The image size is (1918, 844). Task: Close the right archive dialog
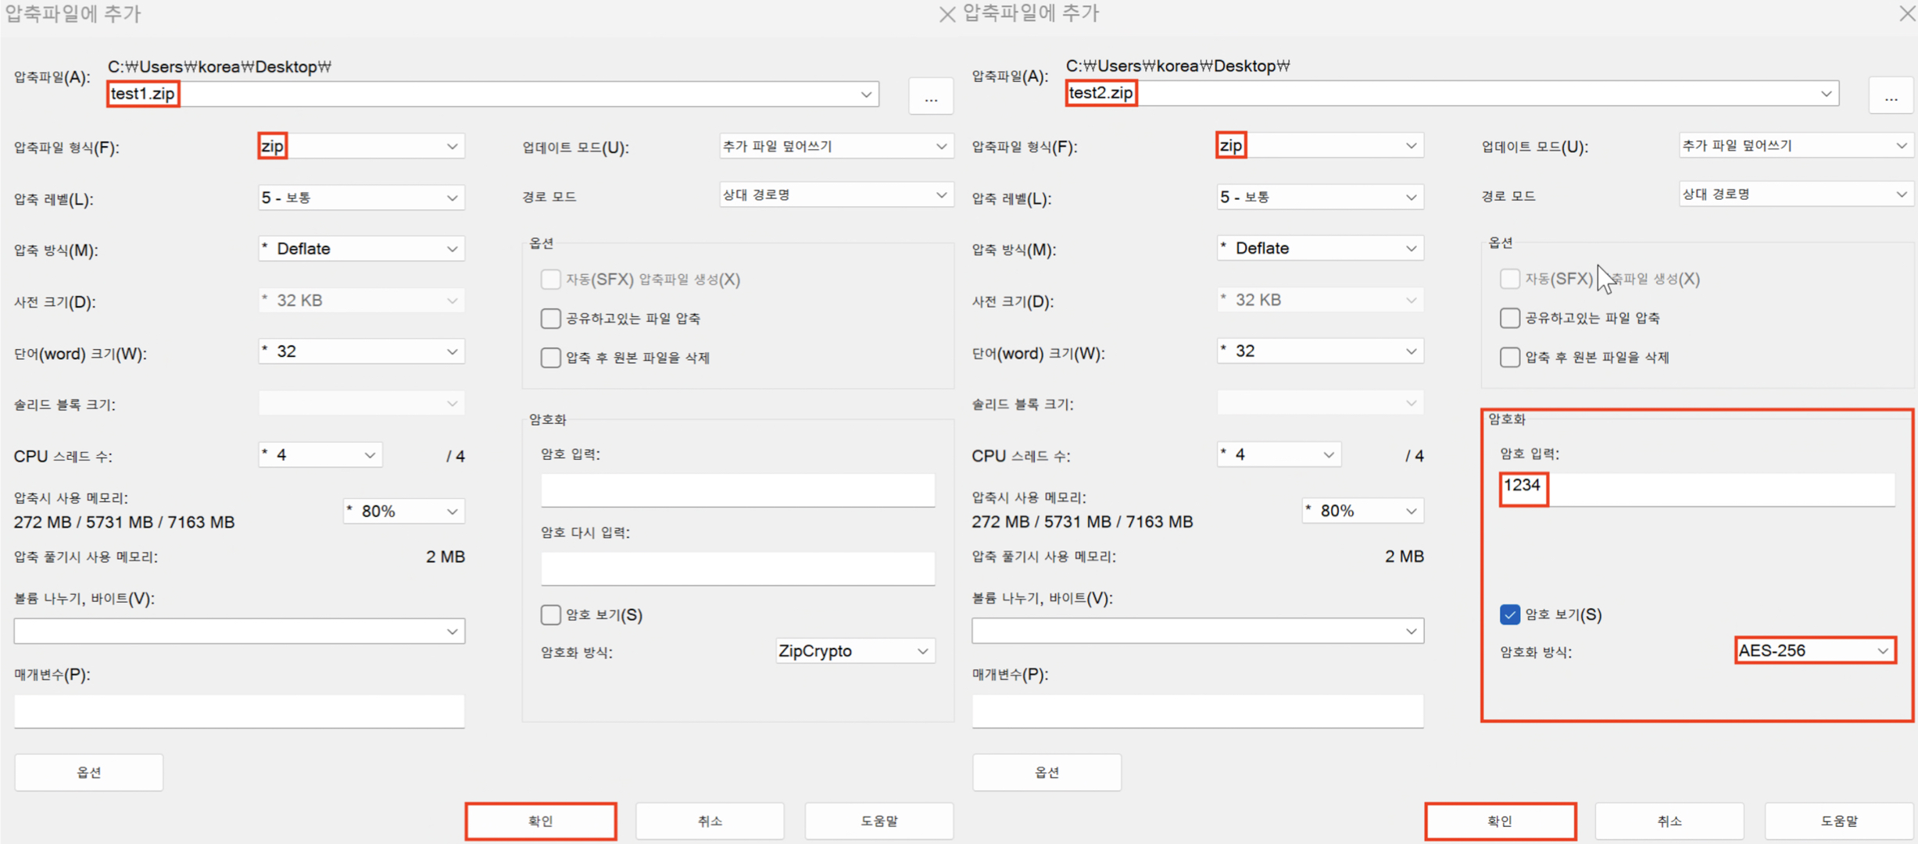1906,13
